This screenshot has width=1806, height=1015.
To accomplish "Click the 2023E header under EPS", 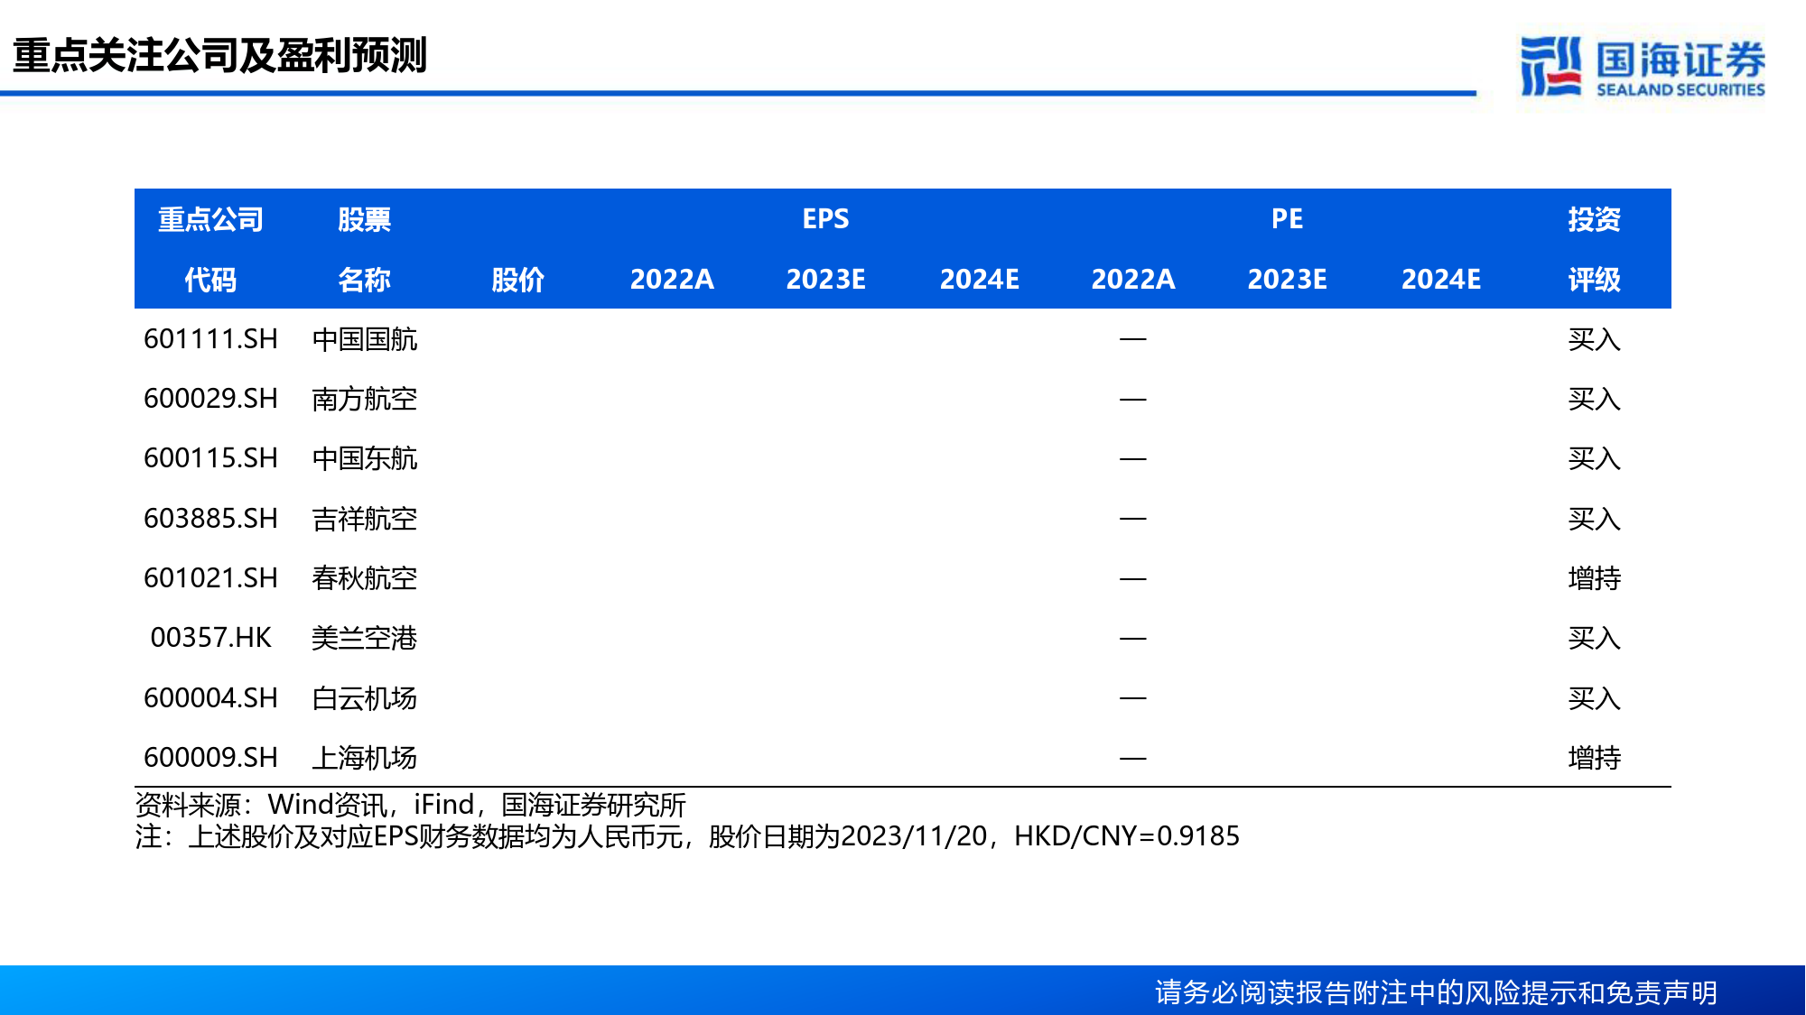I will [x=826, y=280].
